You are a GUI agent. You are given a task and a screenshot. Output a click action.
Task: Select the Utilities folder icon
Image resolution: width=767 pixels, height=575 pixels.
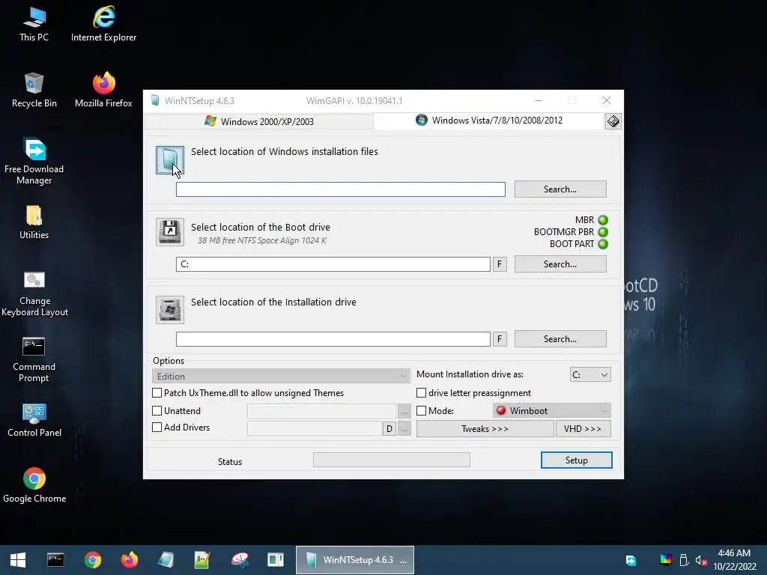click(x=34, y=222)
